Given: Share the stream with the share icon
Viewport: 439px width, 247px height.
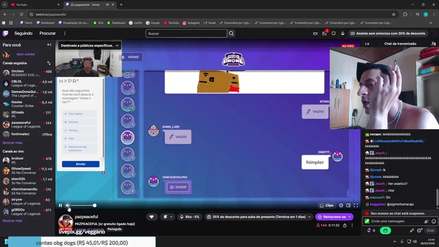Looking at the screenshot, I should [345, 225].
